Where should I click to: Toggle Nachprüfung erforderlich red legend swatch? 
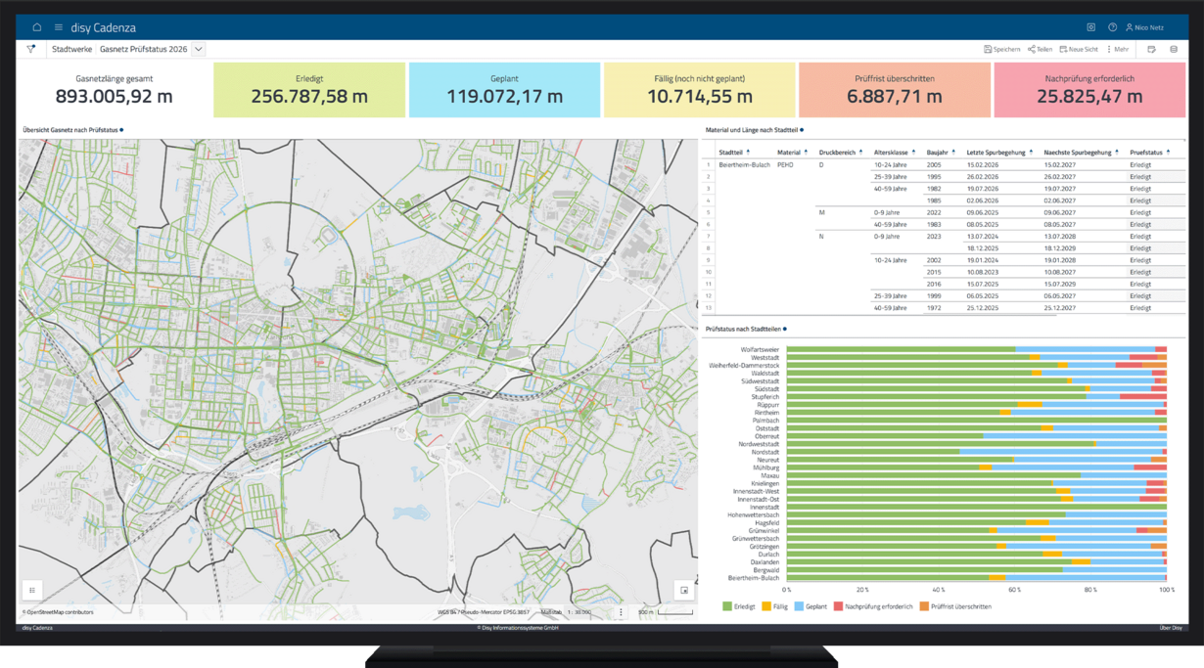coord(838,606)
